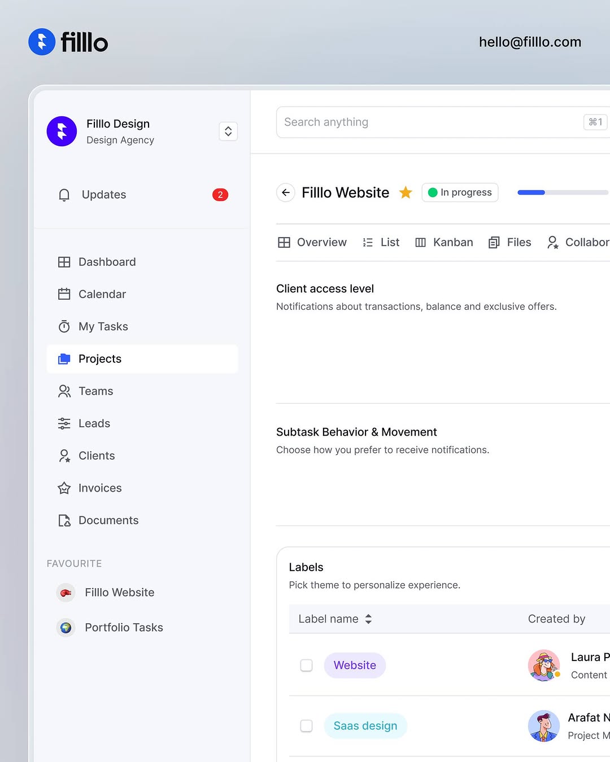Screen dimensions: 610x762
Task: Click the Client access level heading
Action: point(325,288)
